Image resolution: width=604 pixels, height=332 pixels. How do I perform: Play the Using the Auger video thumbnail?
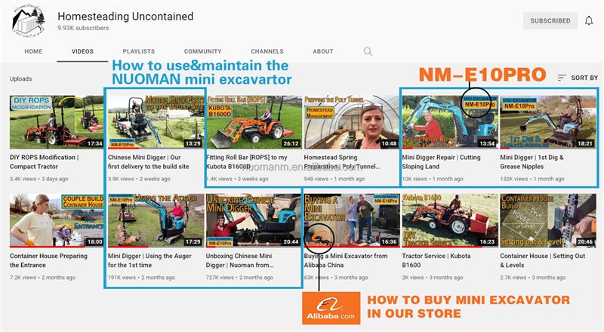coord(156,220)
